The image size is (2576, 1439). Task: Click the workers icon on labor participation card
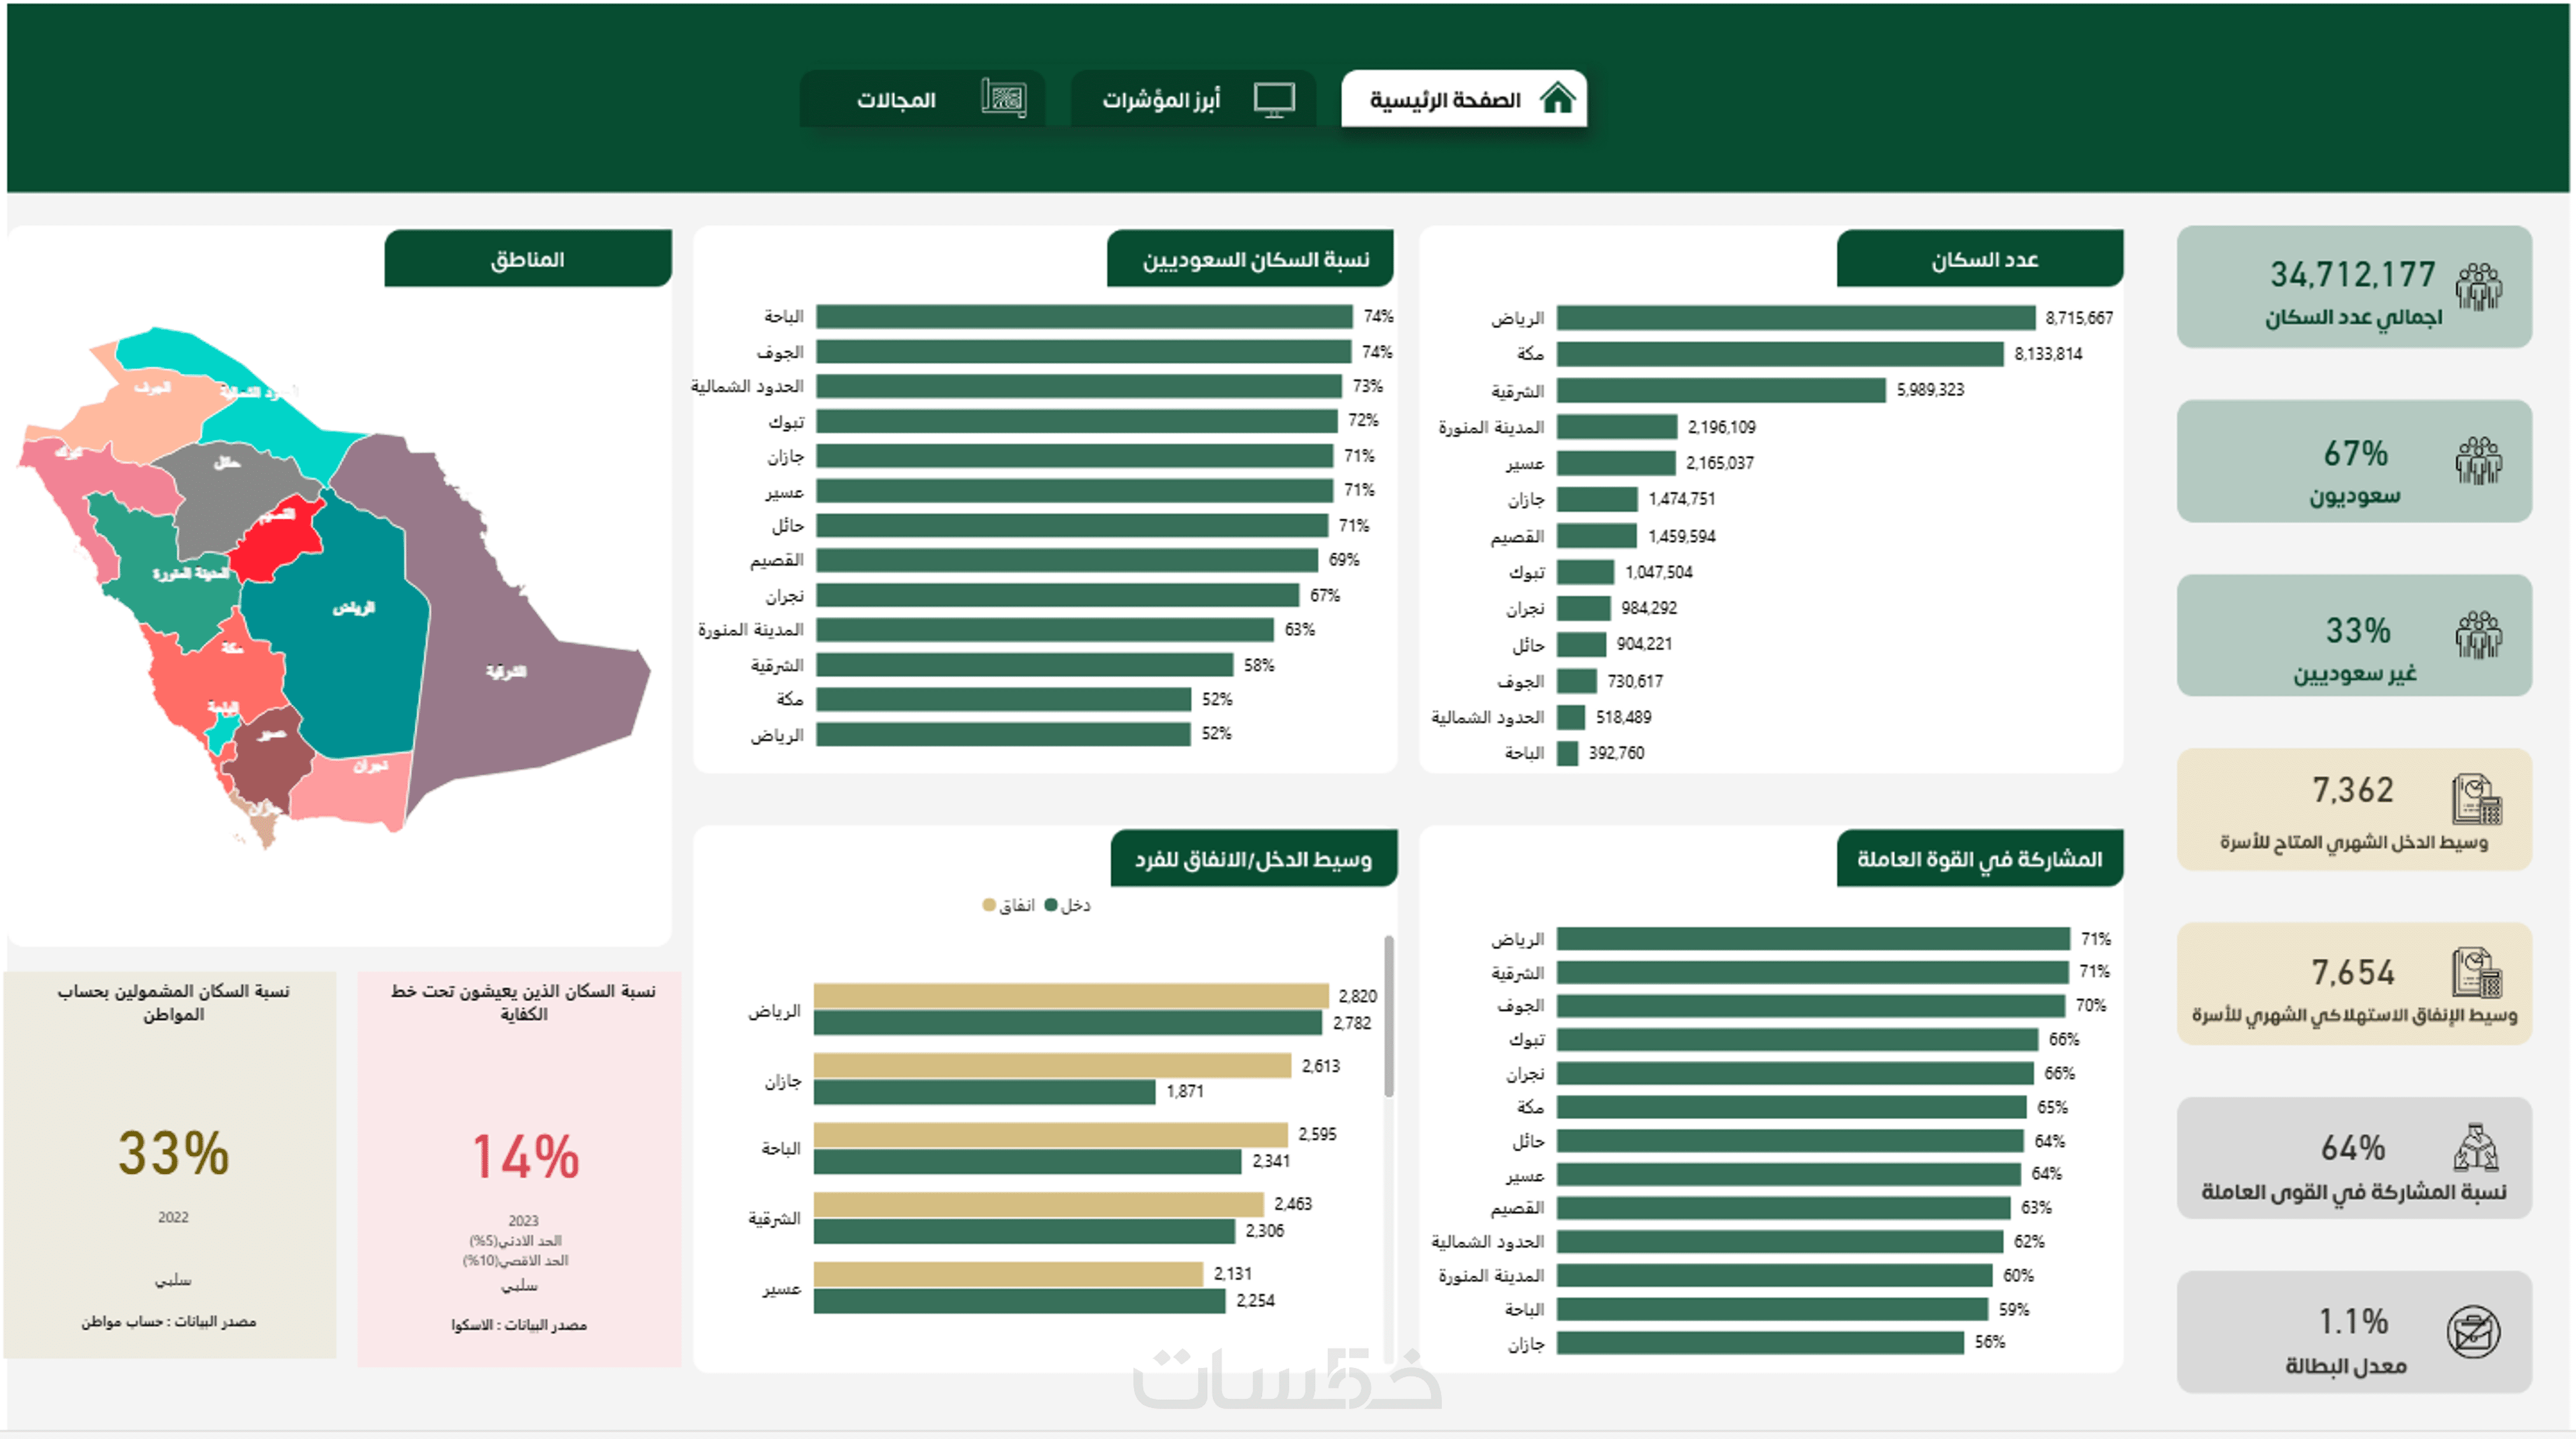[x=2476, y=1148]
